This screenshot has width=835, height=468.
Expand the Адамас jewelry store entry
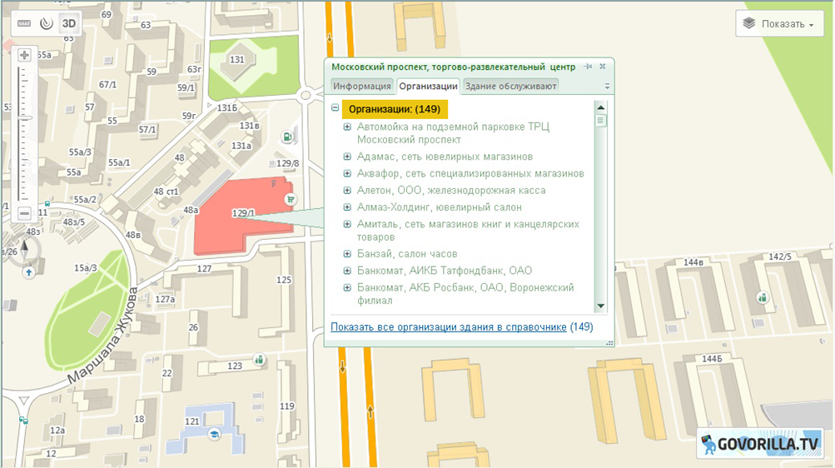(x=348, y=157)
